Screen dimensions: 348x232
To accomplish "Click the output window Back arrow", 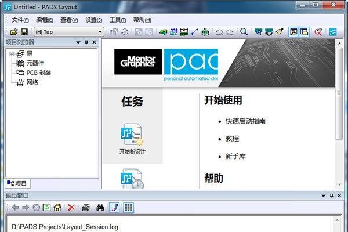I will click(15, 208).
